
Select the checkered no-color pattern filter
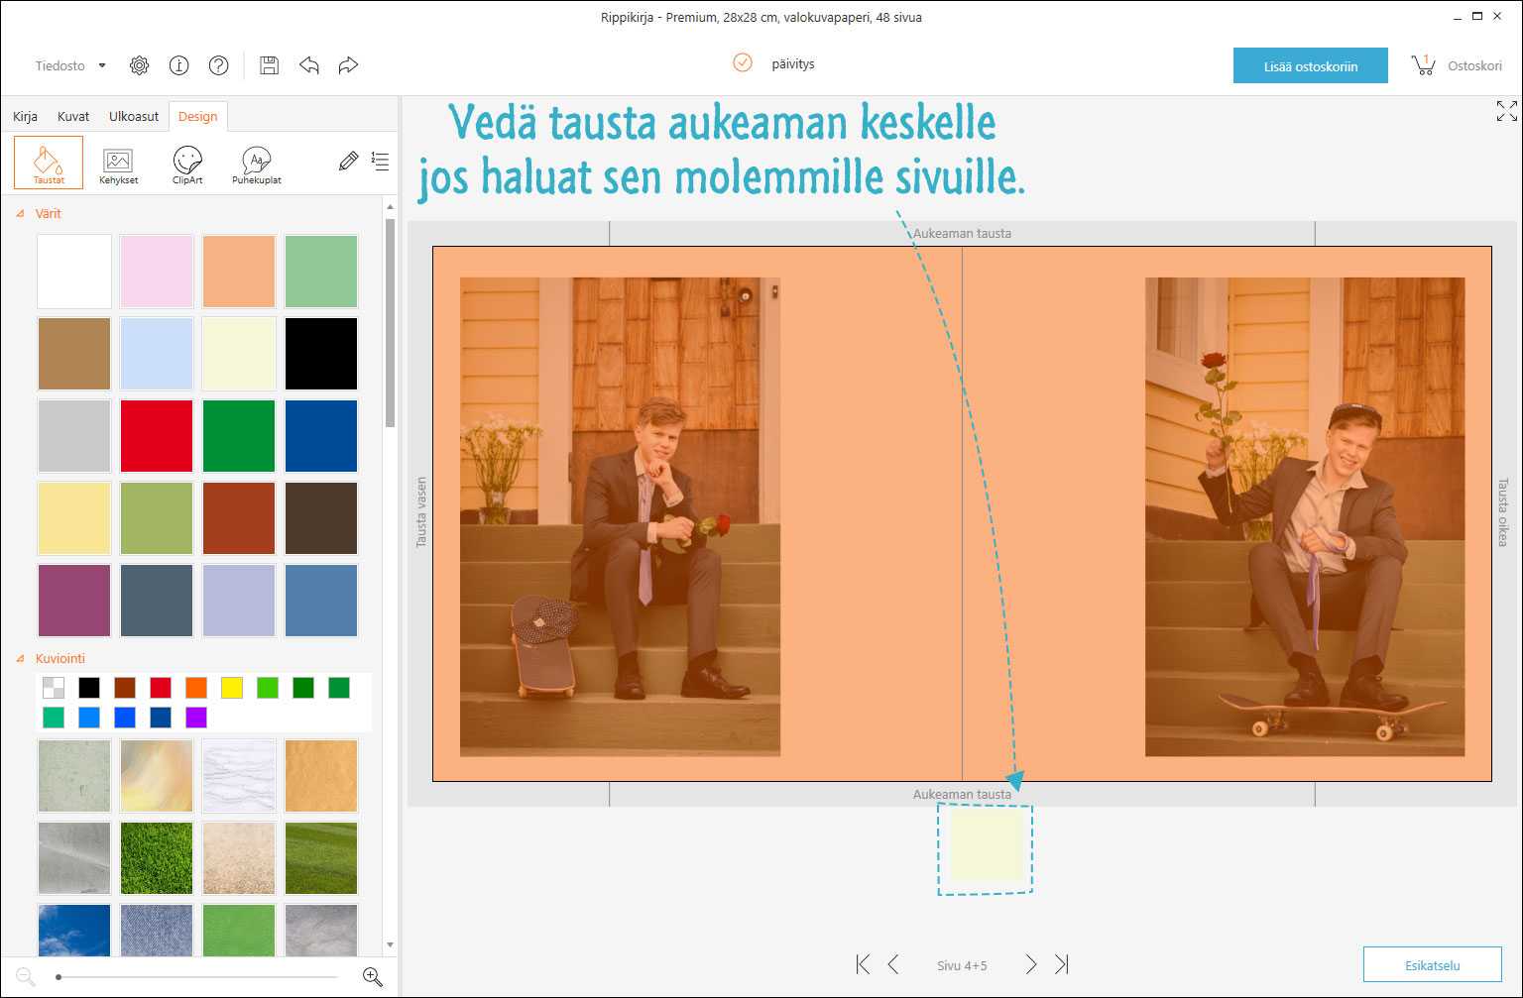54,688
